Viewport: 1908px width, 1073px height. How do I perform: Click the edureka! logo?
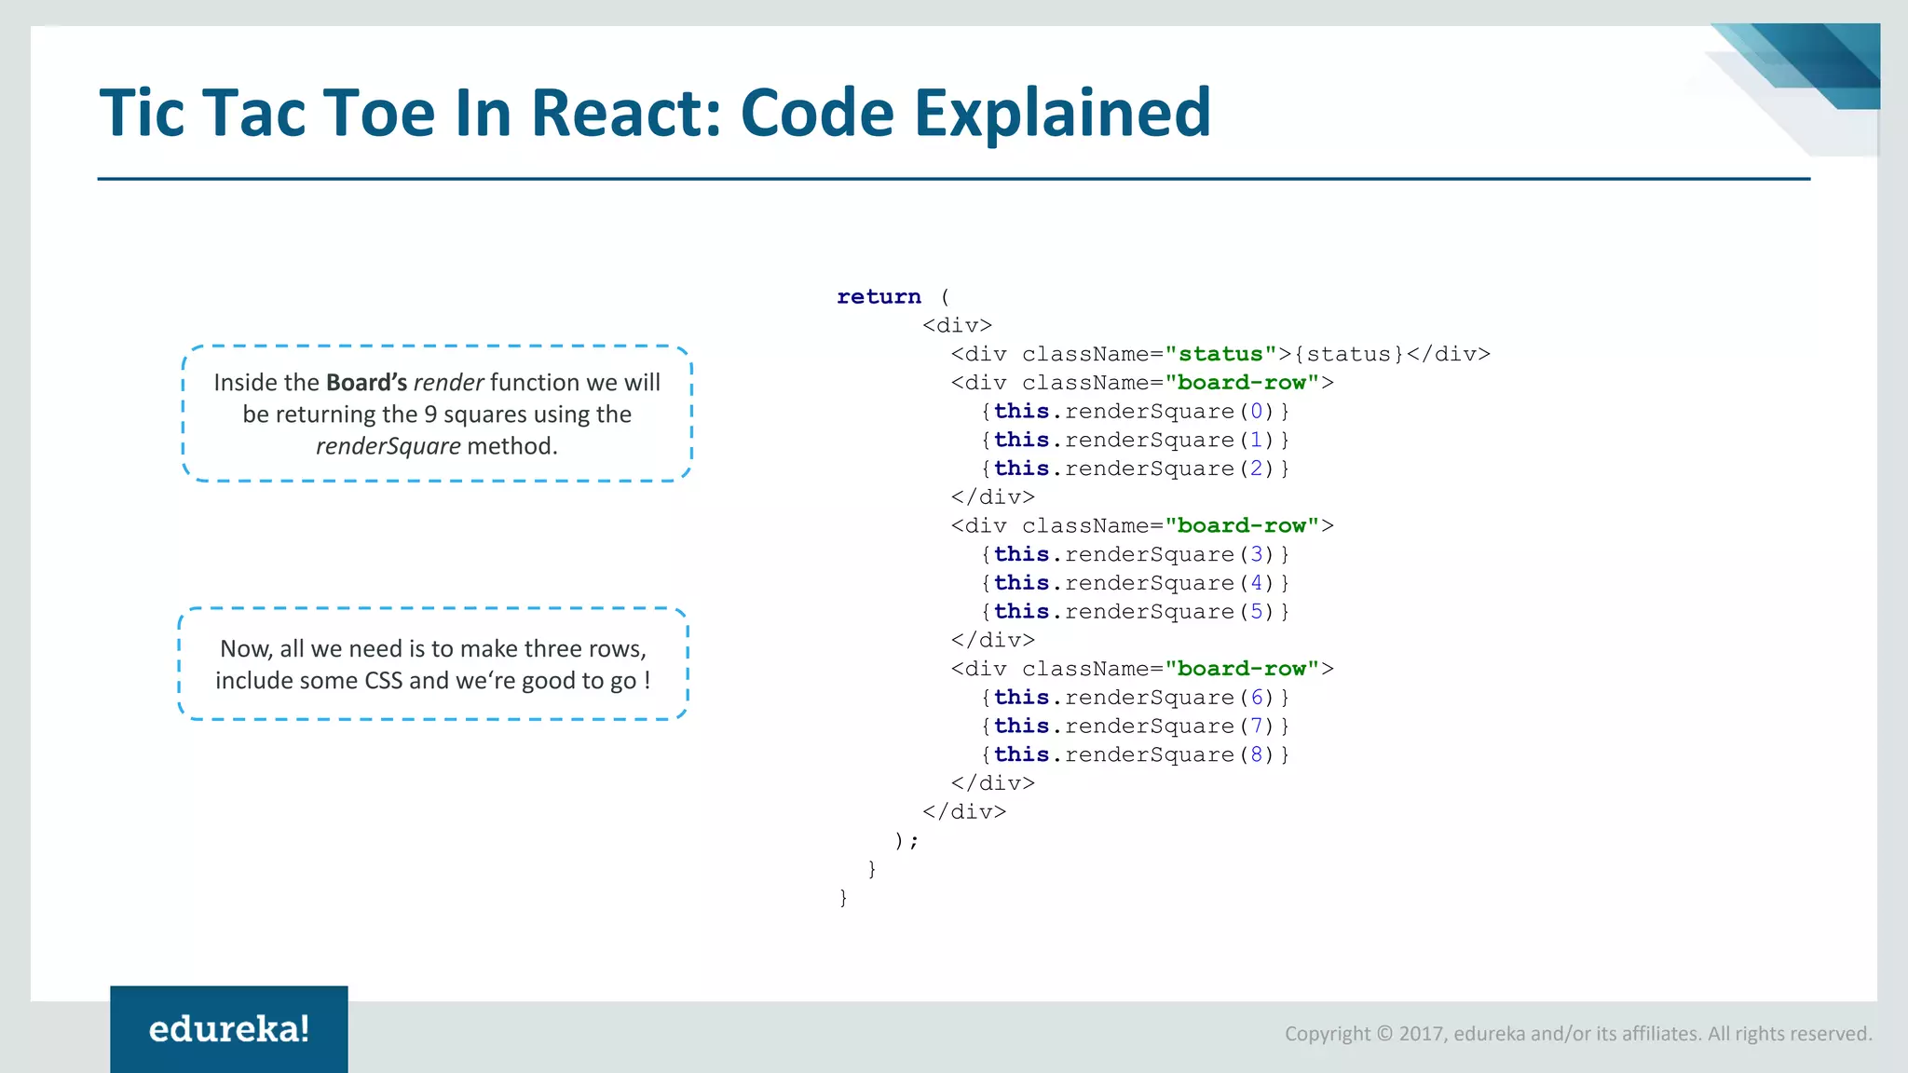pos(229,1028)
